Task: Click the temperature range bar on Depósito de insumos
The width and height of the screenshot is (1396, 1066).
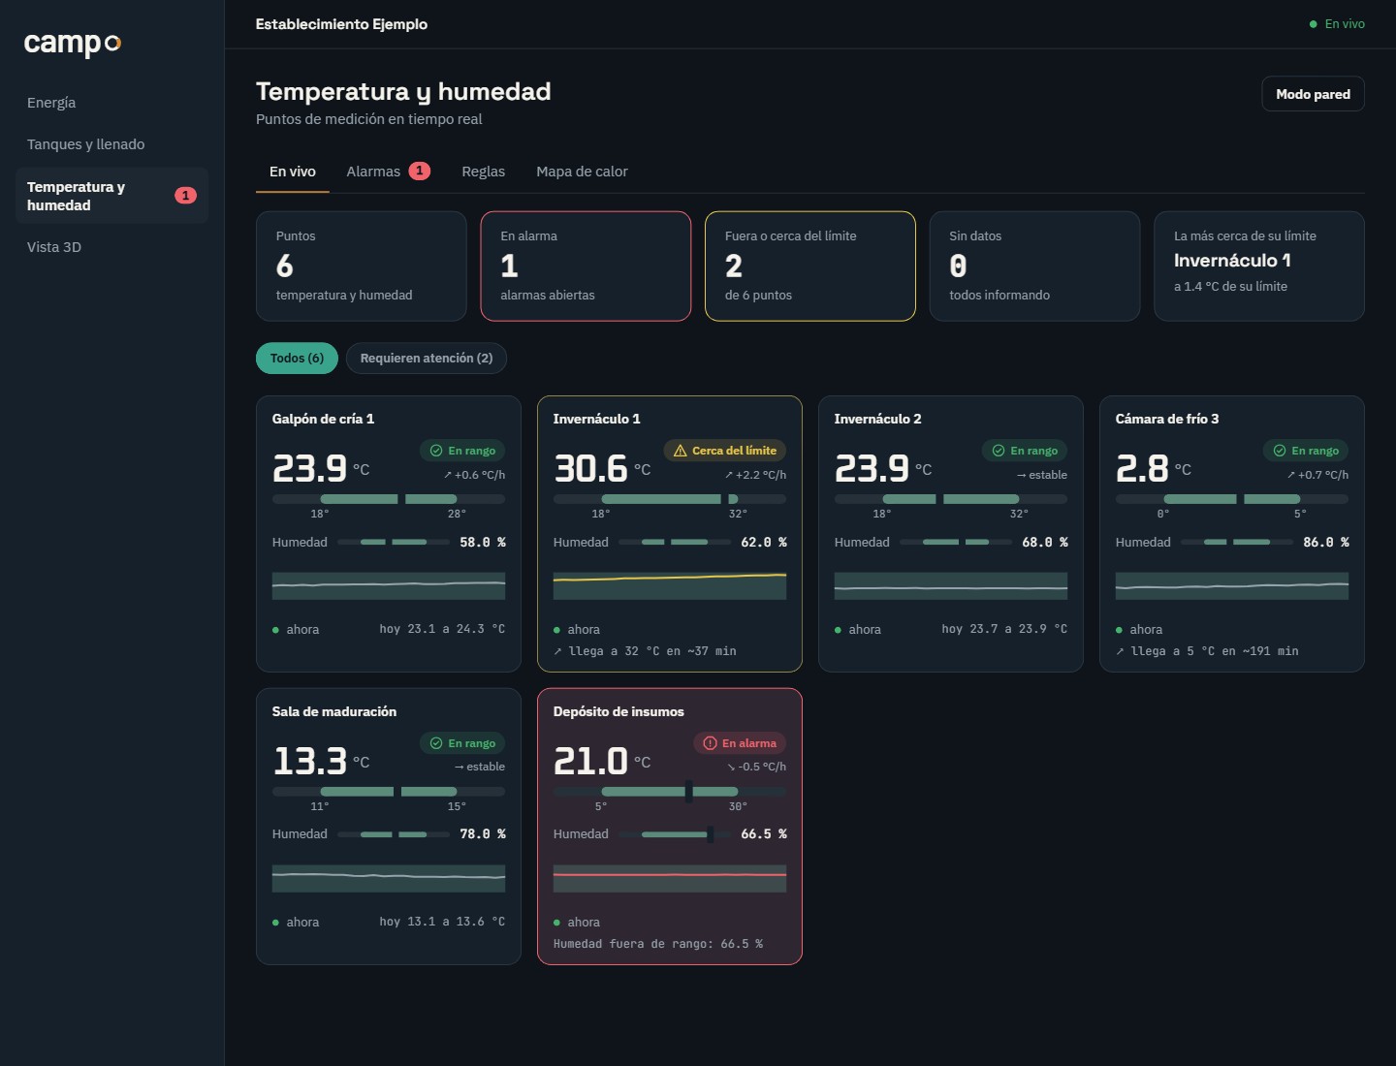Action: tap(670, 792)
